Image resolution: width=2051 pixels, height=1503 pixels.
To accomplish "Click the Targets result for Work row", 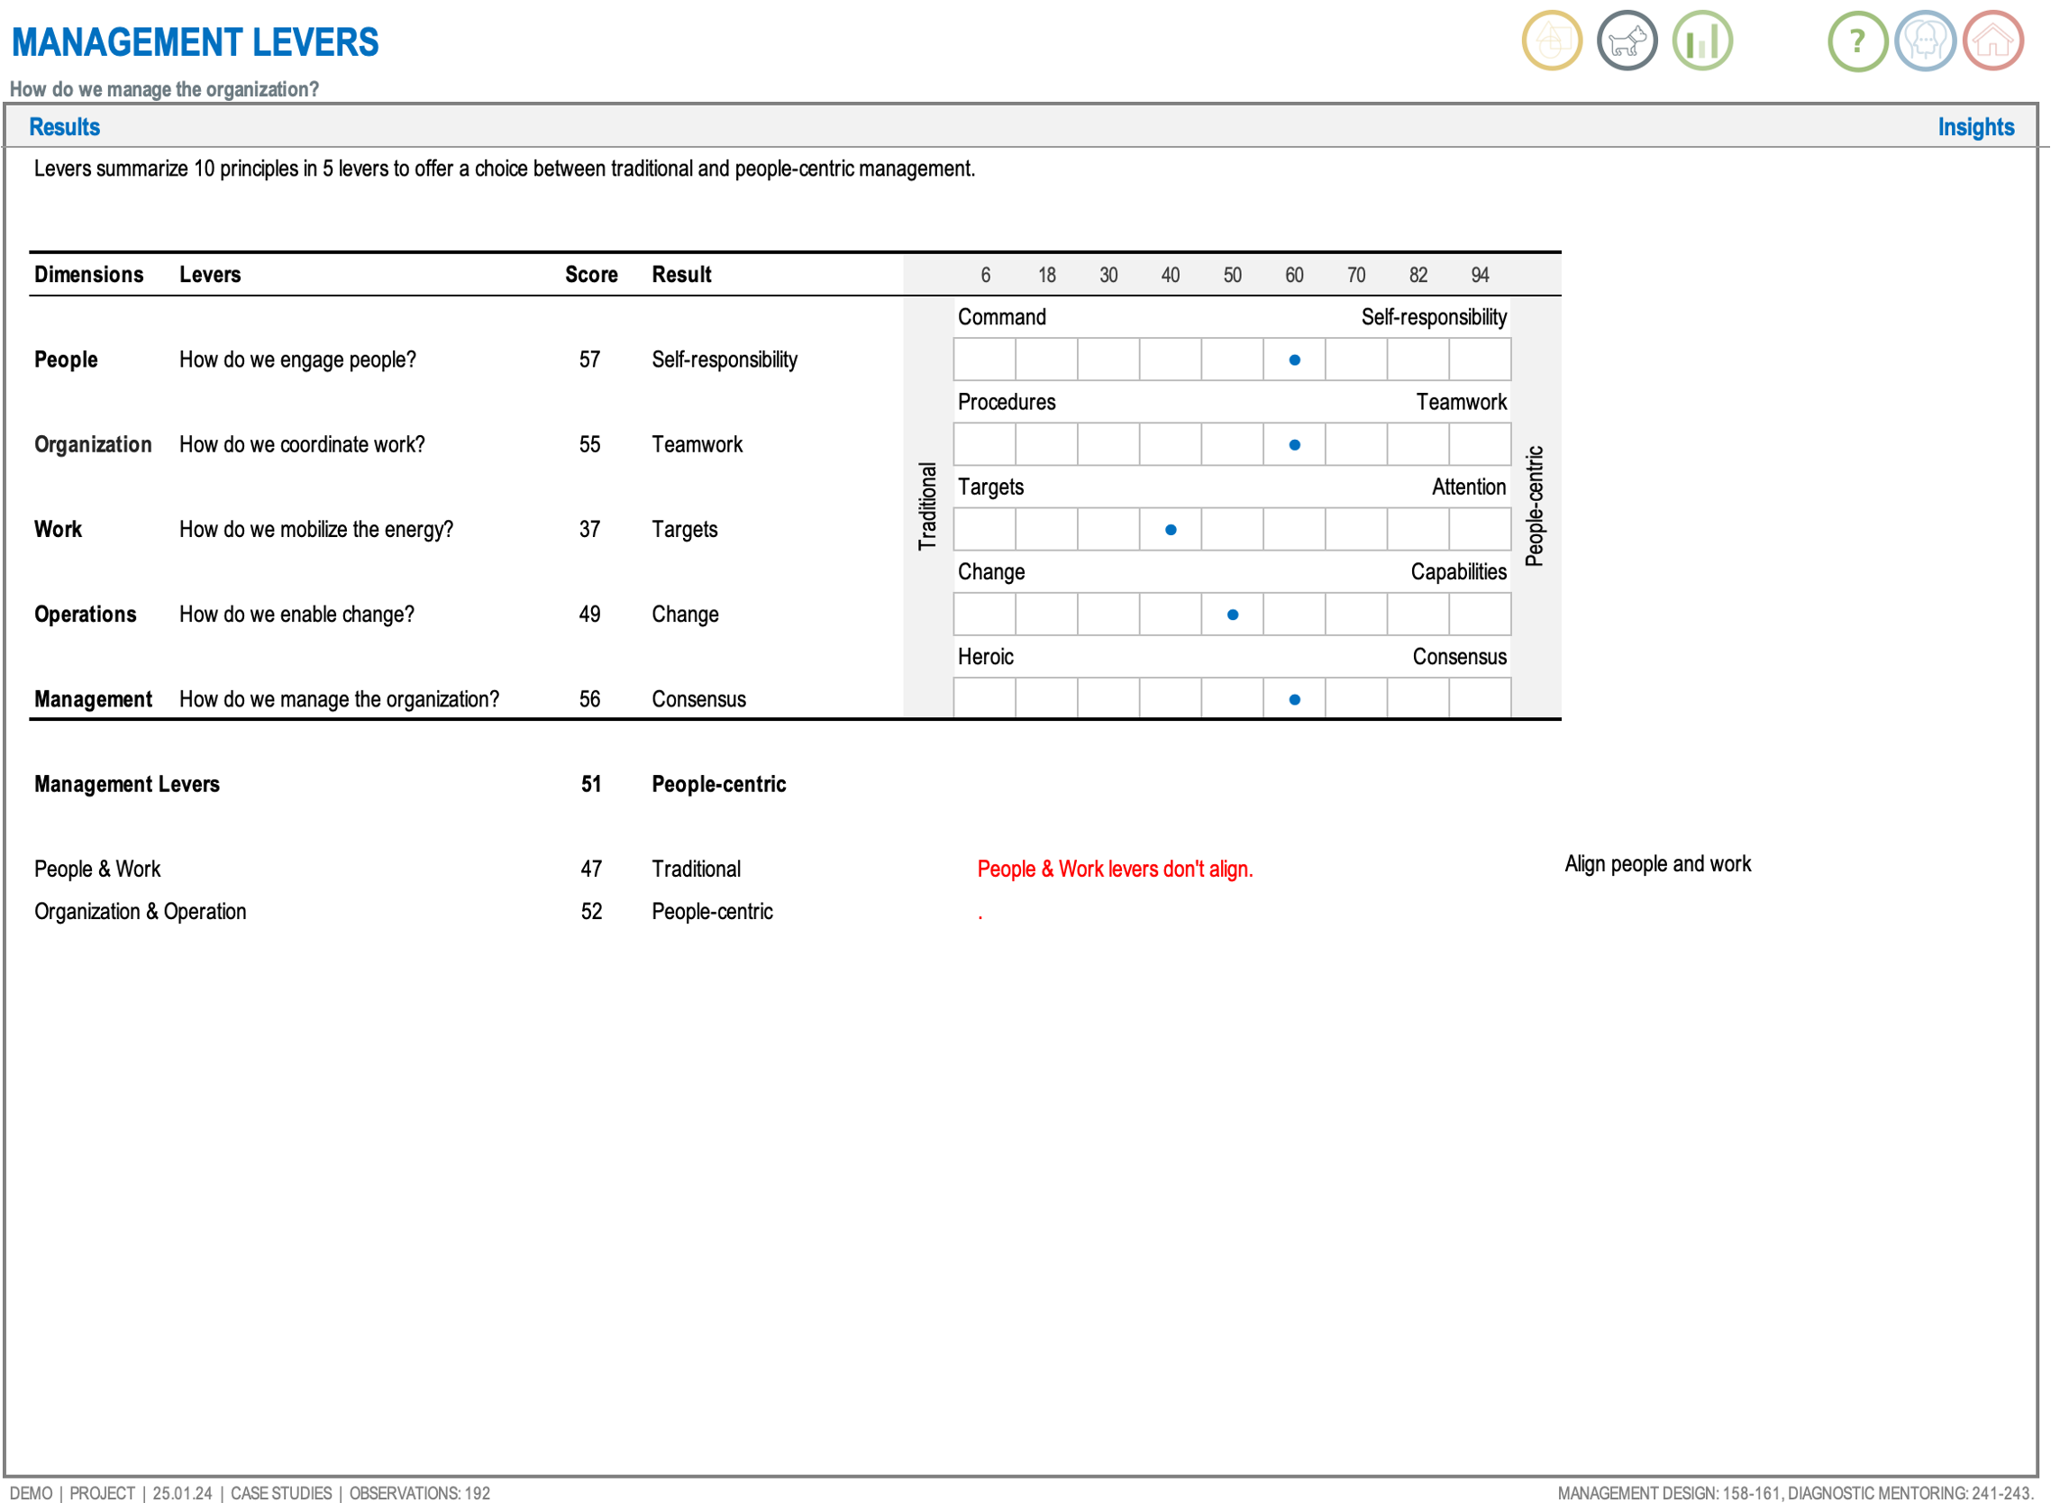I will pos(684,531).
